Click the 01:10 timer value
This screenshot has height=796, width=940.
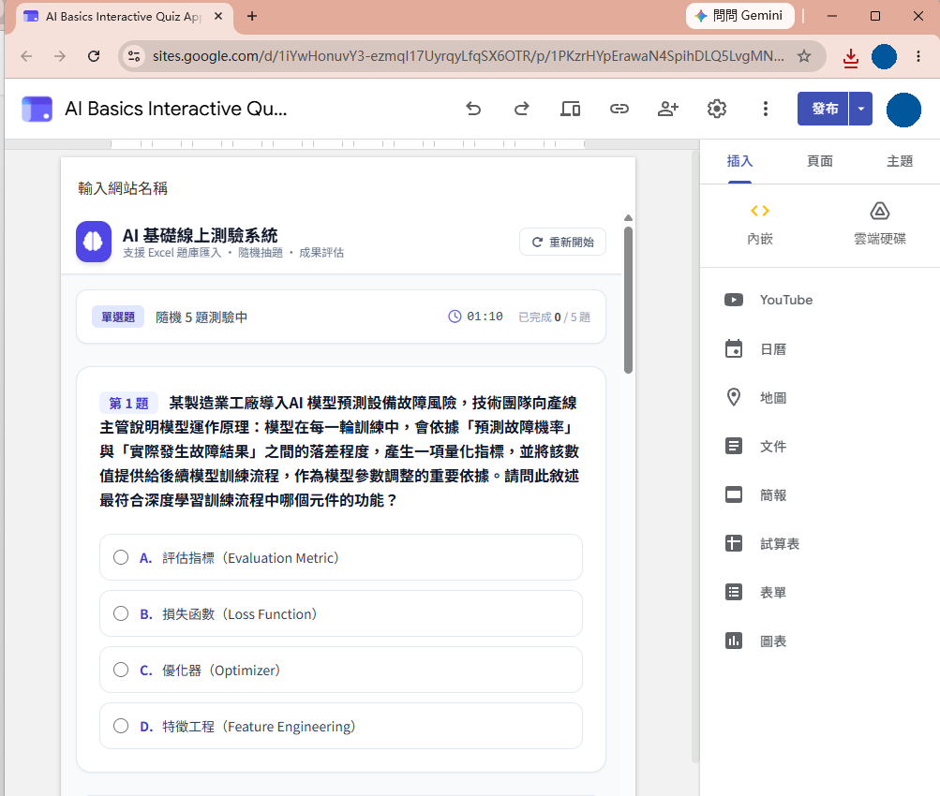point(485,317)
